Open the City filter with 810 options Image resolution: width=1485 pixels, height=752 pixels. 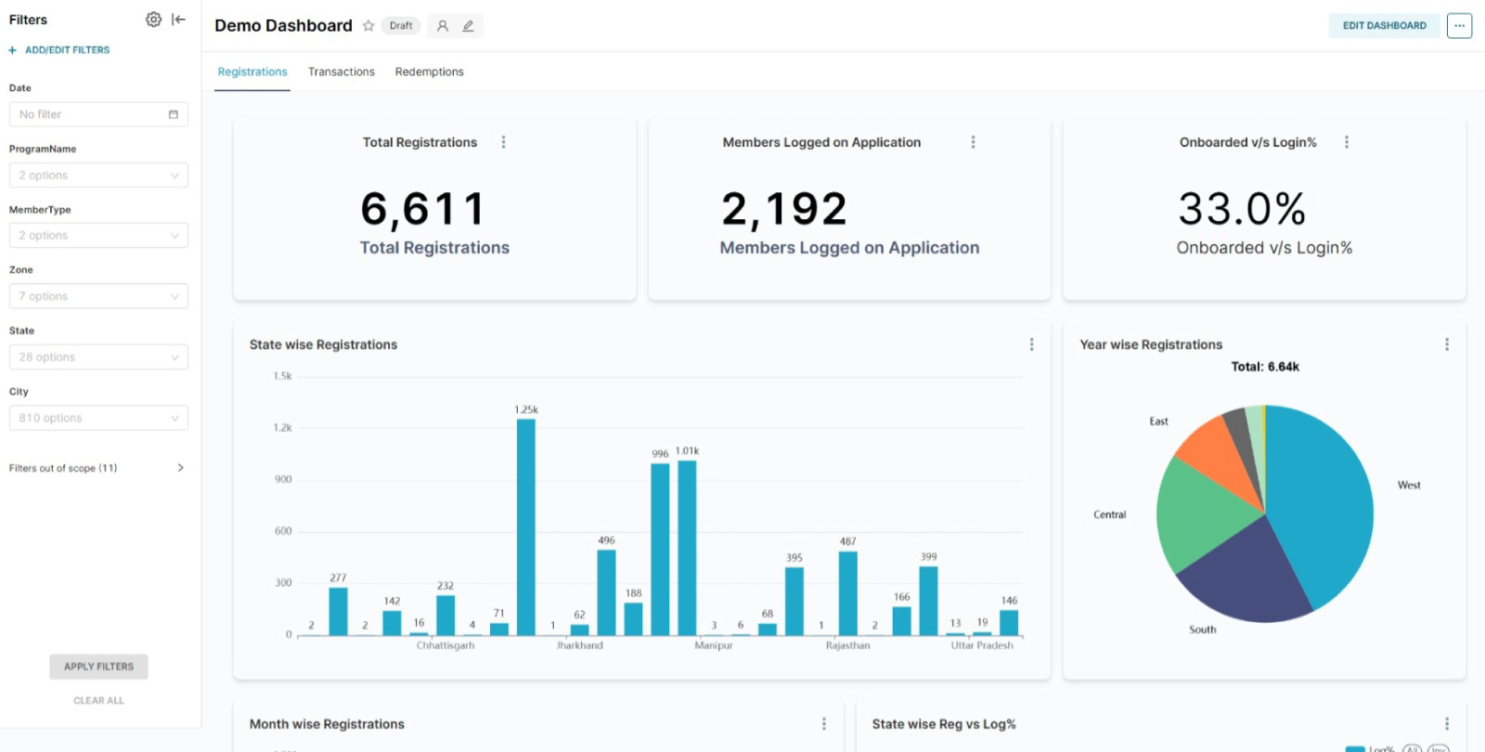[98, 418]
